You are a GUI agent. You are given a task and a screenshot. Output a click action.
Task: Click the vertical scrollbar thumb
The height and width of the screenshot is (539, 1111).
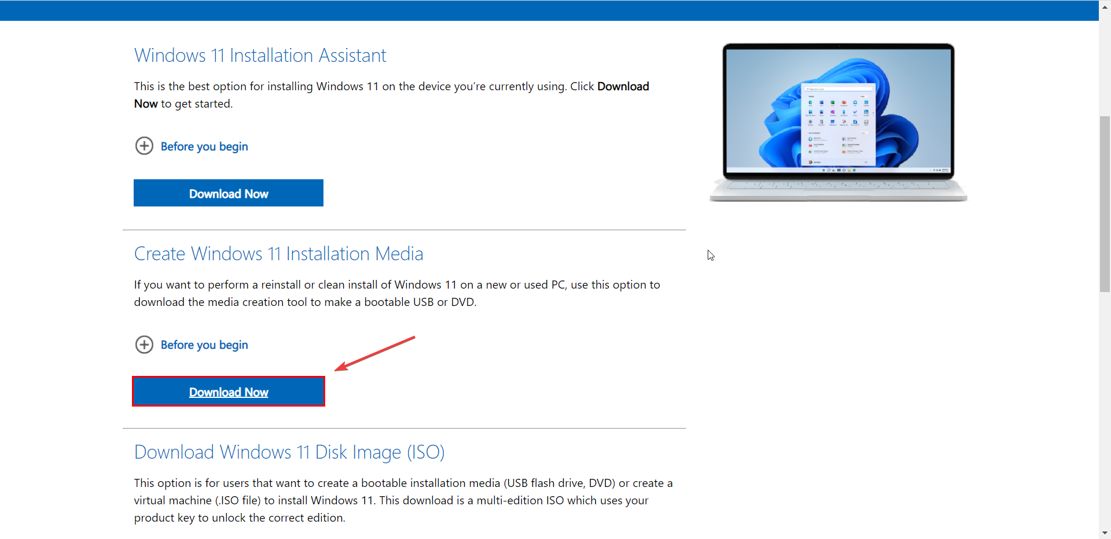[x=1104, y=204]
